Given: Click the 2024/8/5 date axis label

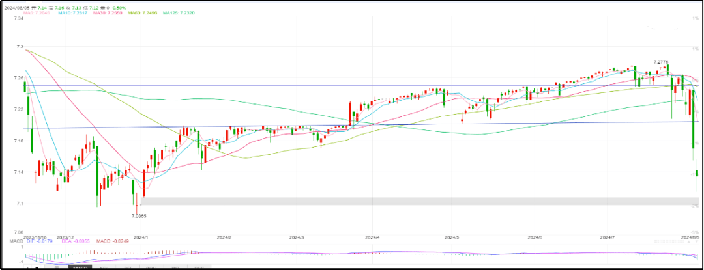Looking at the screenshot, I should [690, 237].
